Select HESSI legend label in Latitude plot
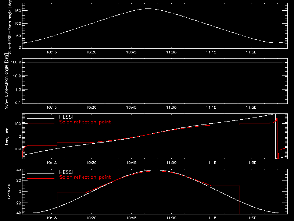Screen dimensions: 294x221 tap(66, 172)
